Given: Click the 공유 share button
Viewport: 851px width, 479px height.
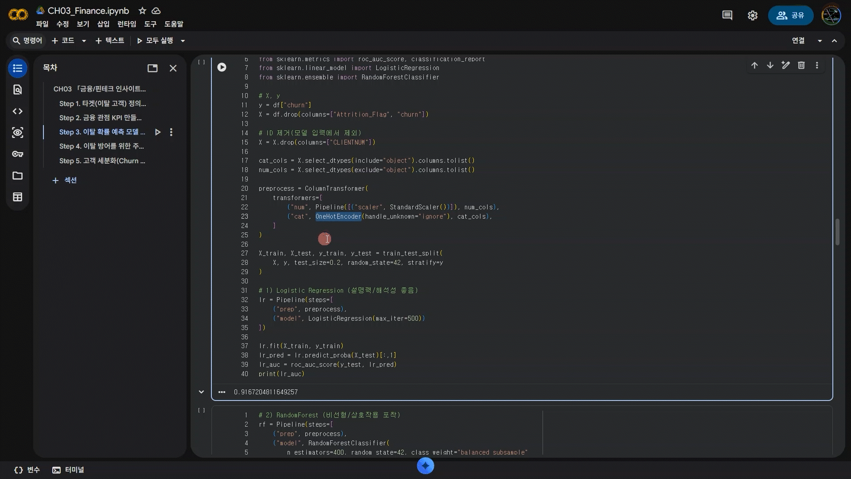Looking at the screenshot, I should pyautogui.click(x=790, y=16).
